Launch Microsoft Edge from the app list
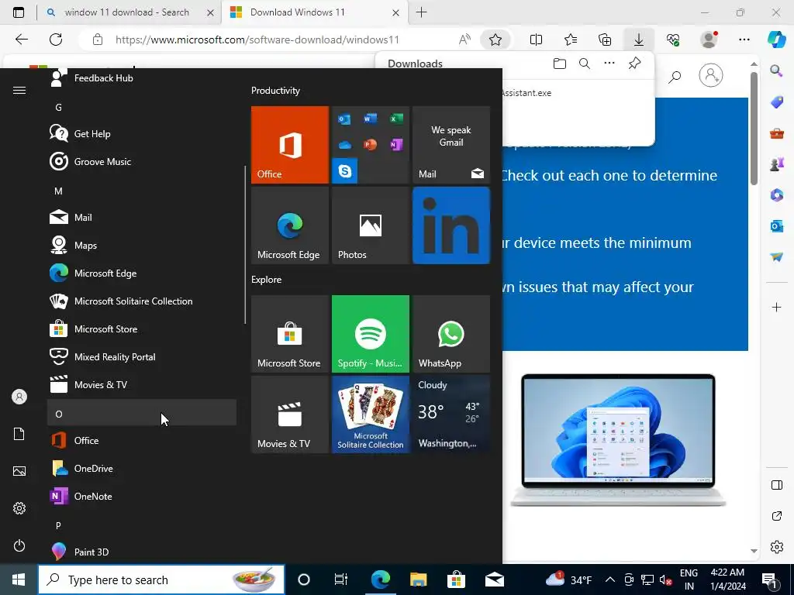This screenshot has height=595, width=794. click(142, 273)
